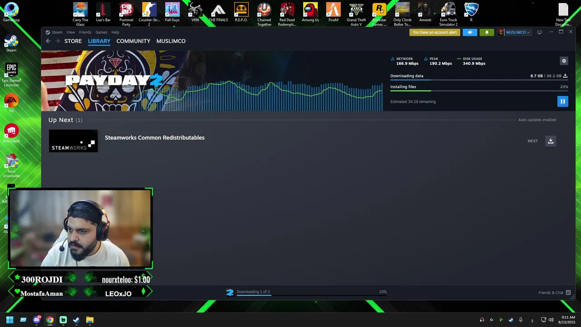Select the Steamworks thumbnail in Up Next
The width and height of the screenshot is (581, 327).
73,141
